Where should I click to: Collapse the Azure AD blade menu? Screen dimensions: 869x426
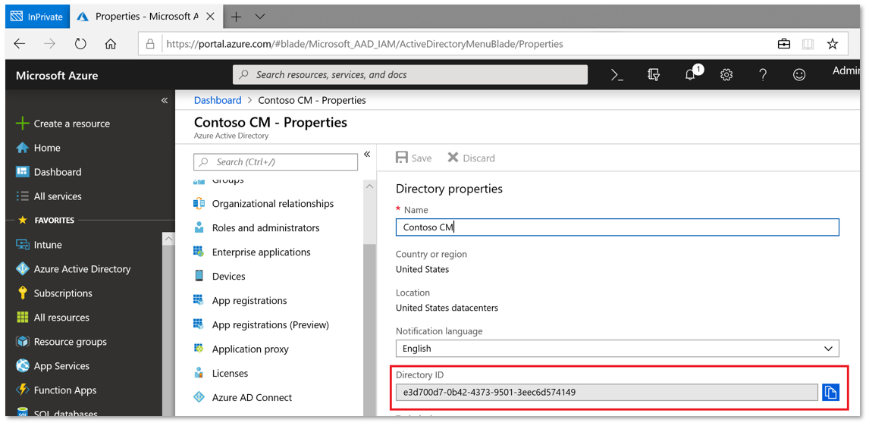click(x=367, y=155)
